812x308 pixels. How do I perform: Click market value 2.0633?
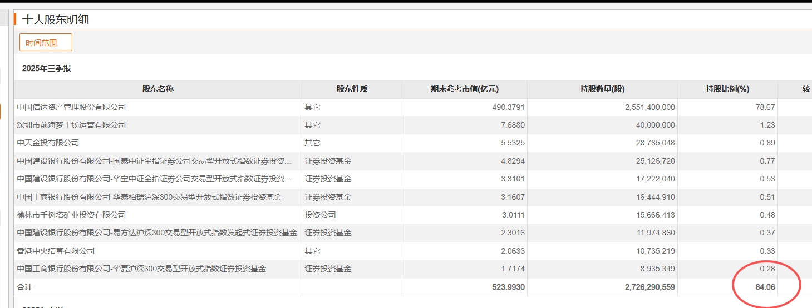point(513,251)
